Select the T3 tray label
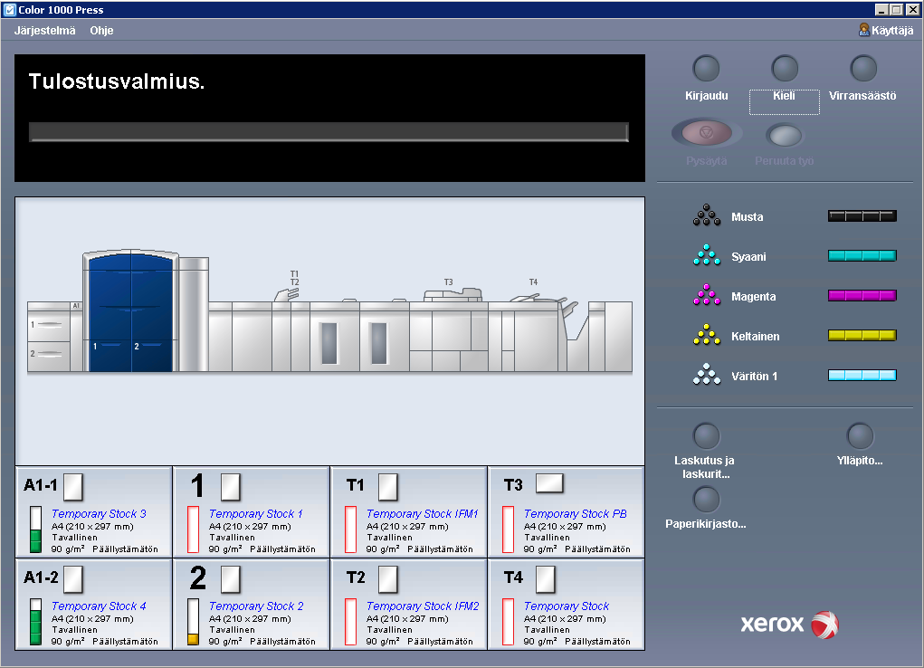The image size is (924, 668). [513, 485]
